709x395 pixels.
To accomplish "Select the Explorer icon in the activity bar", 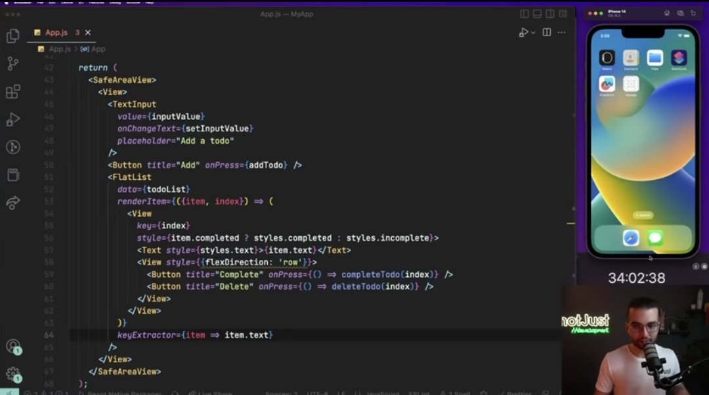I will [x=13, y=36].
